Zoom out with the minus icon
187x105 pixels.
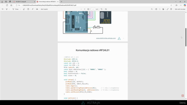[x=81, y=9]
